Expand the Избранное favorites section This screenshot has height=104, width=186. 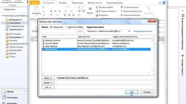3,9
